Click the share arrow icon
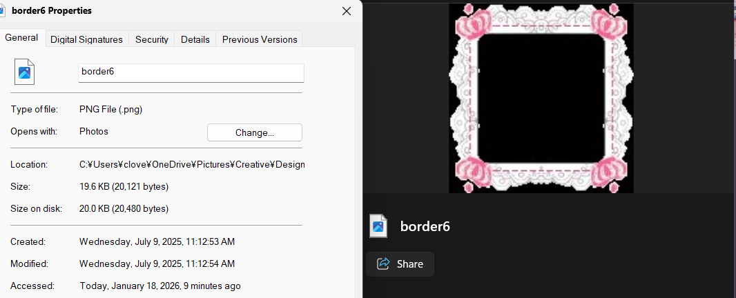This screenshot has height=298, width=736. pos(383,264)
